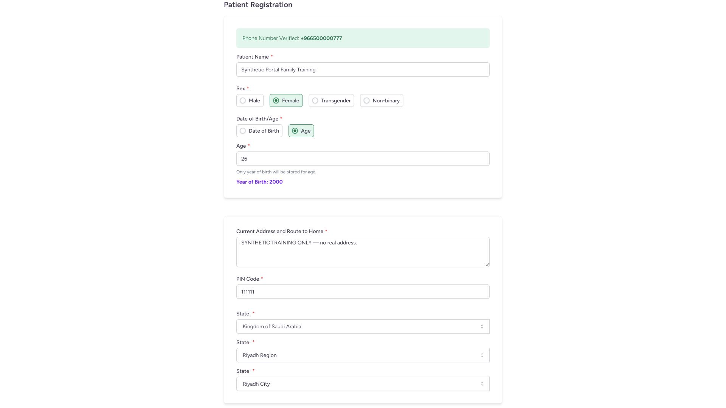Screen dimensions: 726x408
Task: Click the current address text area
Action: (x=363, y=252)
